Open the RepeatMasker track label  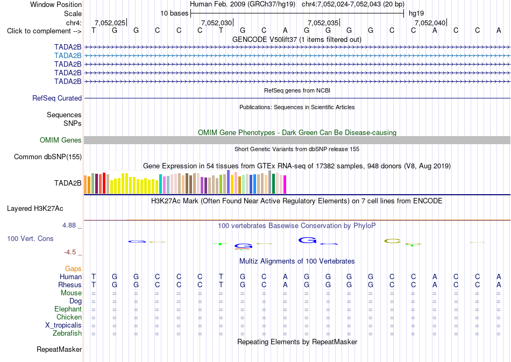(x=59, y=349)
